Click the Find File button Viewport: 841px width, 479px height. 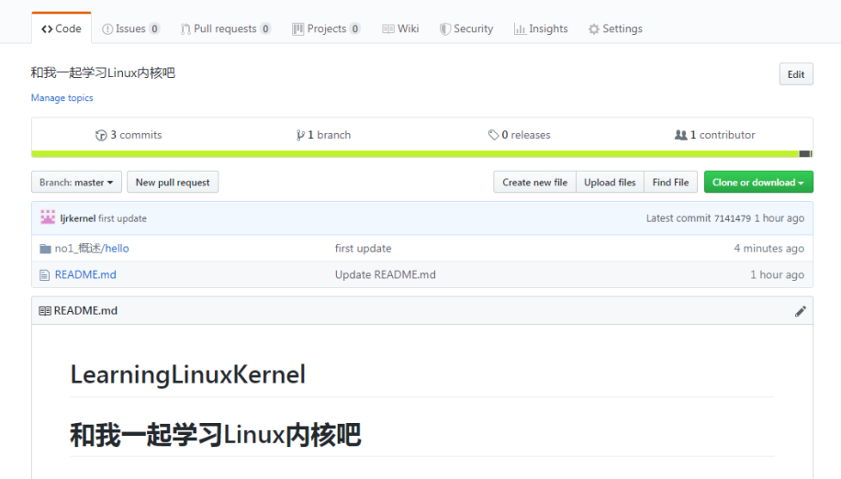(x=670, y=183)
